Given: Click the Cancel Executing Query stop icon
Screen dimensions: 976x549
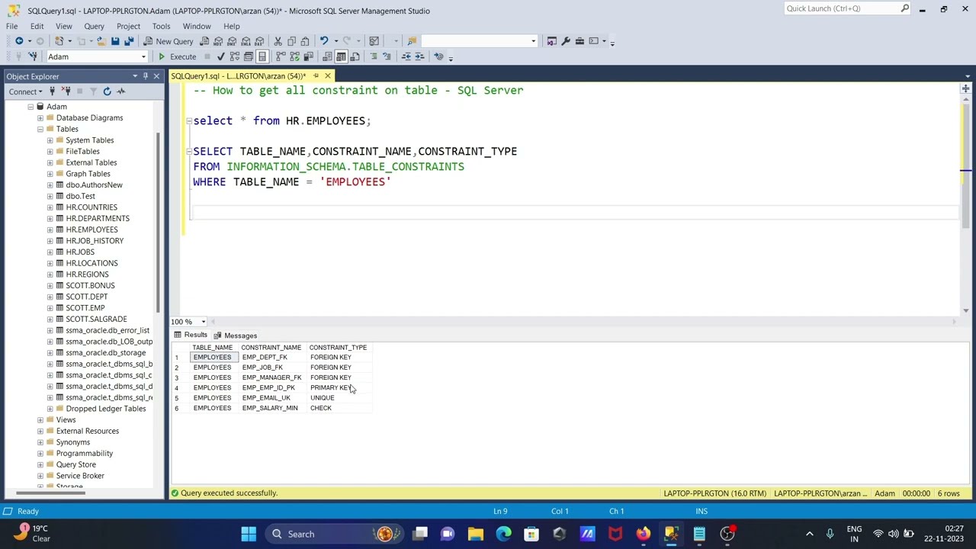Looking at the screenshot, I should tap(208, 56).
